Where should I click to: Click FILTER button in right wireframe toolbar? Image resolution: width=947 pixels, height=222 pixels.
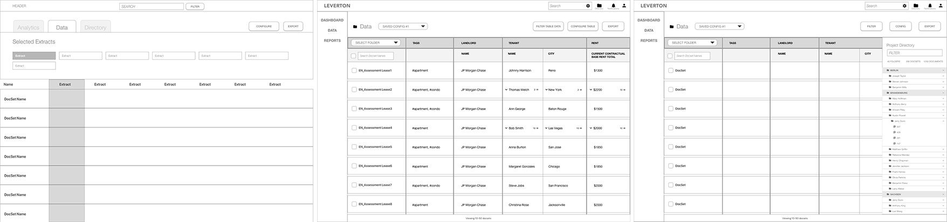tap(871, 26)
